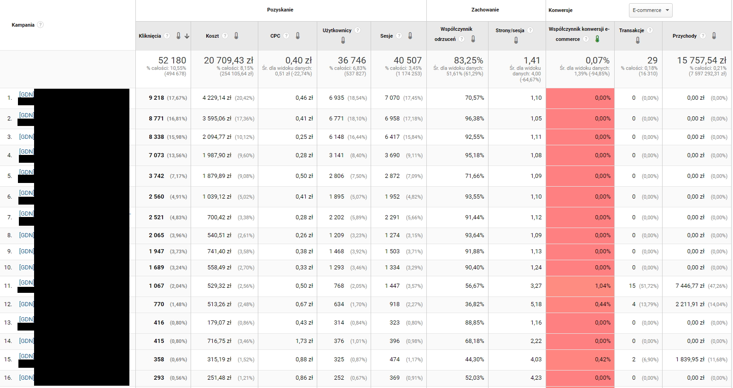The height and width of the screenshot is (388, 733).
Task: Sort the table by Przychody column header
Action: (x=684, y=36)
